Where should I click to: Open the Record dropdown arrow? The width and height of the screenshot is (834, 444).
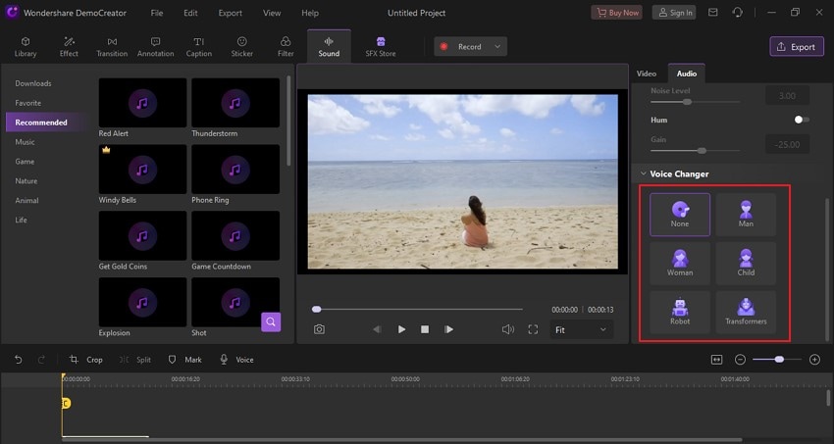(x=497, y=47)
